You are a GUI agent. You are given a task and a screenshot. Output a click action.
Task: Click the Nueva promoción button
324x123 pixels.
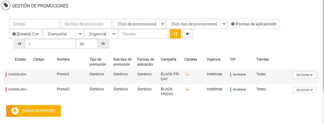(33, 111)
